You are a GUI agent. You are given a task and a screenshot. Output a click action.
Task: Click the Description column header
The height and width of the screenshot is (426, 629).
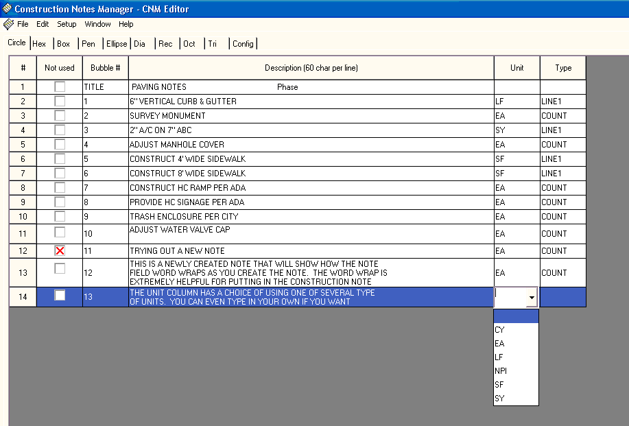pyautogui.click(x=311, y=68)
